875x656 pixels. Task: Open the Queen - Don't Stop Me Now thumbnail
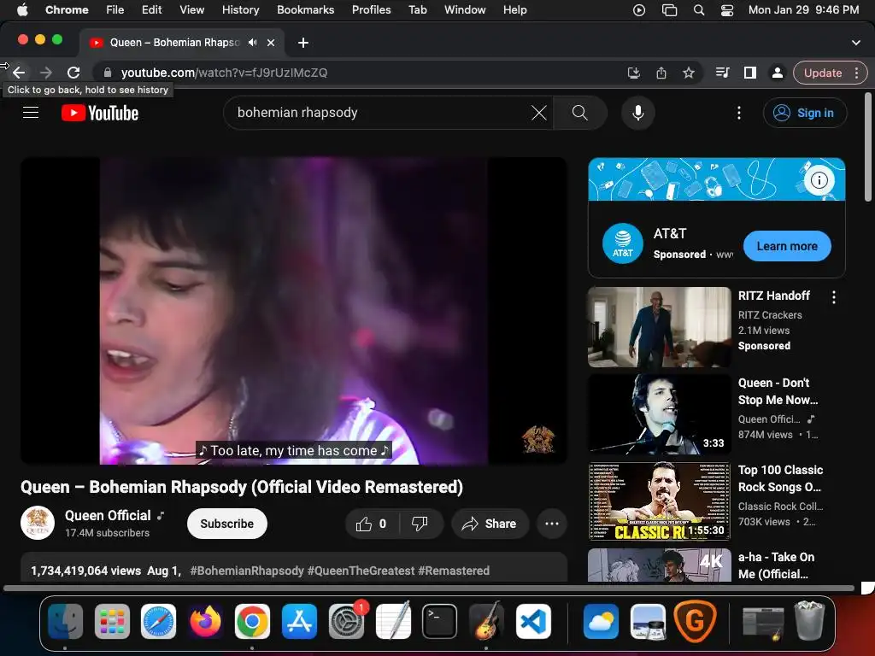pos(659,414)
